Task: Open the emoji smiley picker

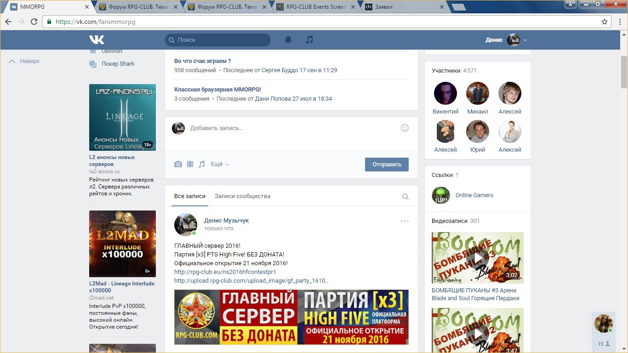Action: click(405, 128)
